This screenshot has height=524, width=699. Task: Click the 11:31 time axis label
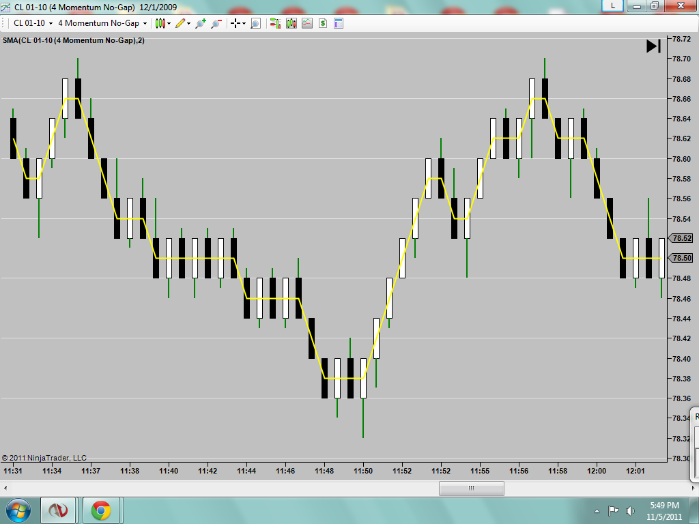13,471
